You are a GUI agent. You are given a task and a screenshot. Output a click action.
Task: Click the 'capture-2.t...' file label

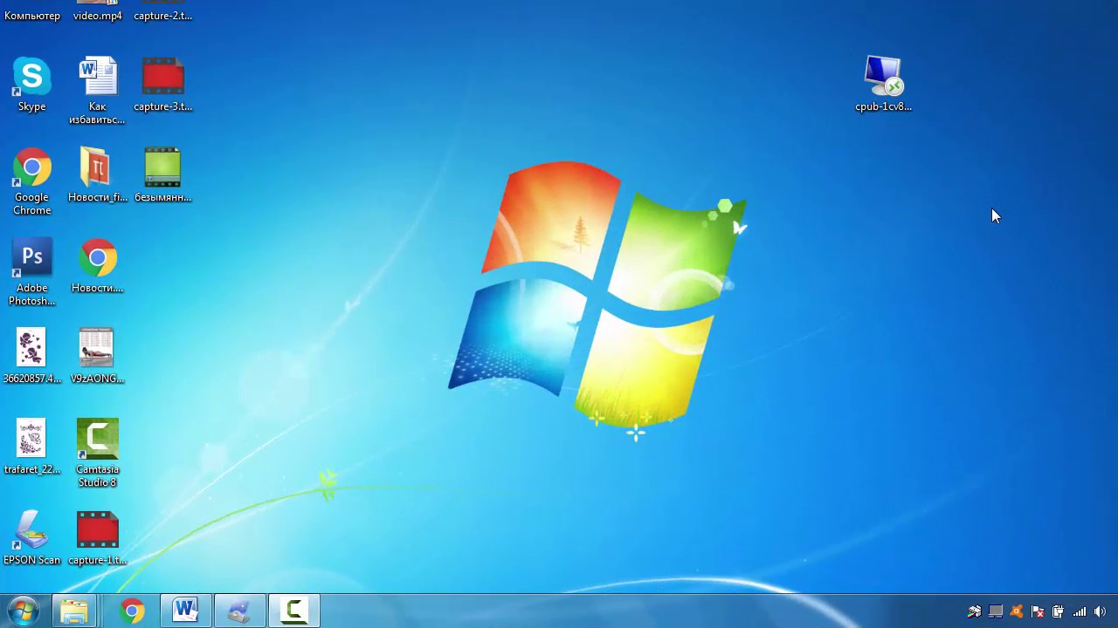pyautogui.click(x=162, y=16)
